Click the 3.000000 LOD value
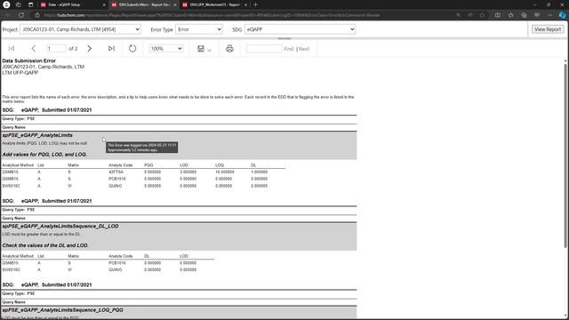This screenshot has width=569, height=320. click(188, 172)
